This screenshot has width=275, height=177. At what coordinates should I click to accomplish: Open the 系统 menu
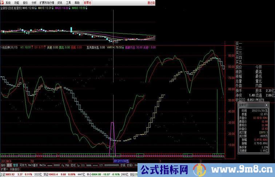pos(8,2)
